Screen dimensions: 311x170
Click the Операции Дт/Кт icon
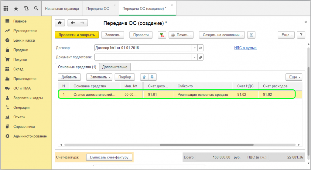click(7, 107)
